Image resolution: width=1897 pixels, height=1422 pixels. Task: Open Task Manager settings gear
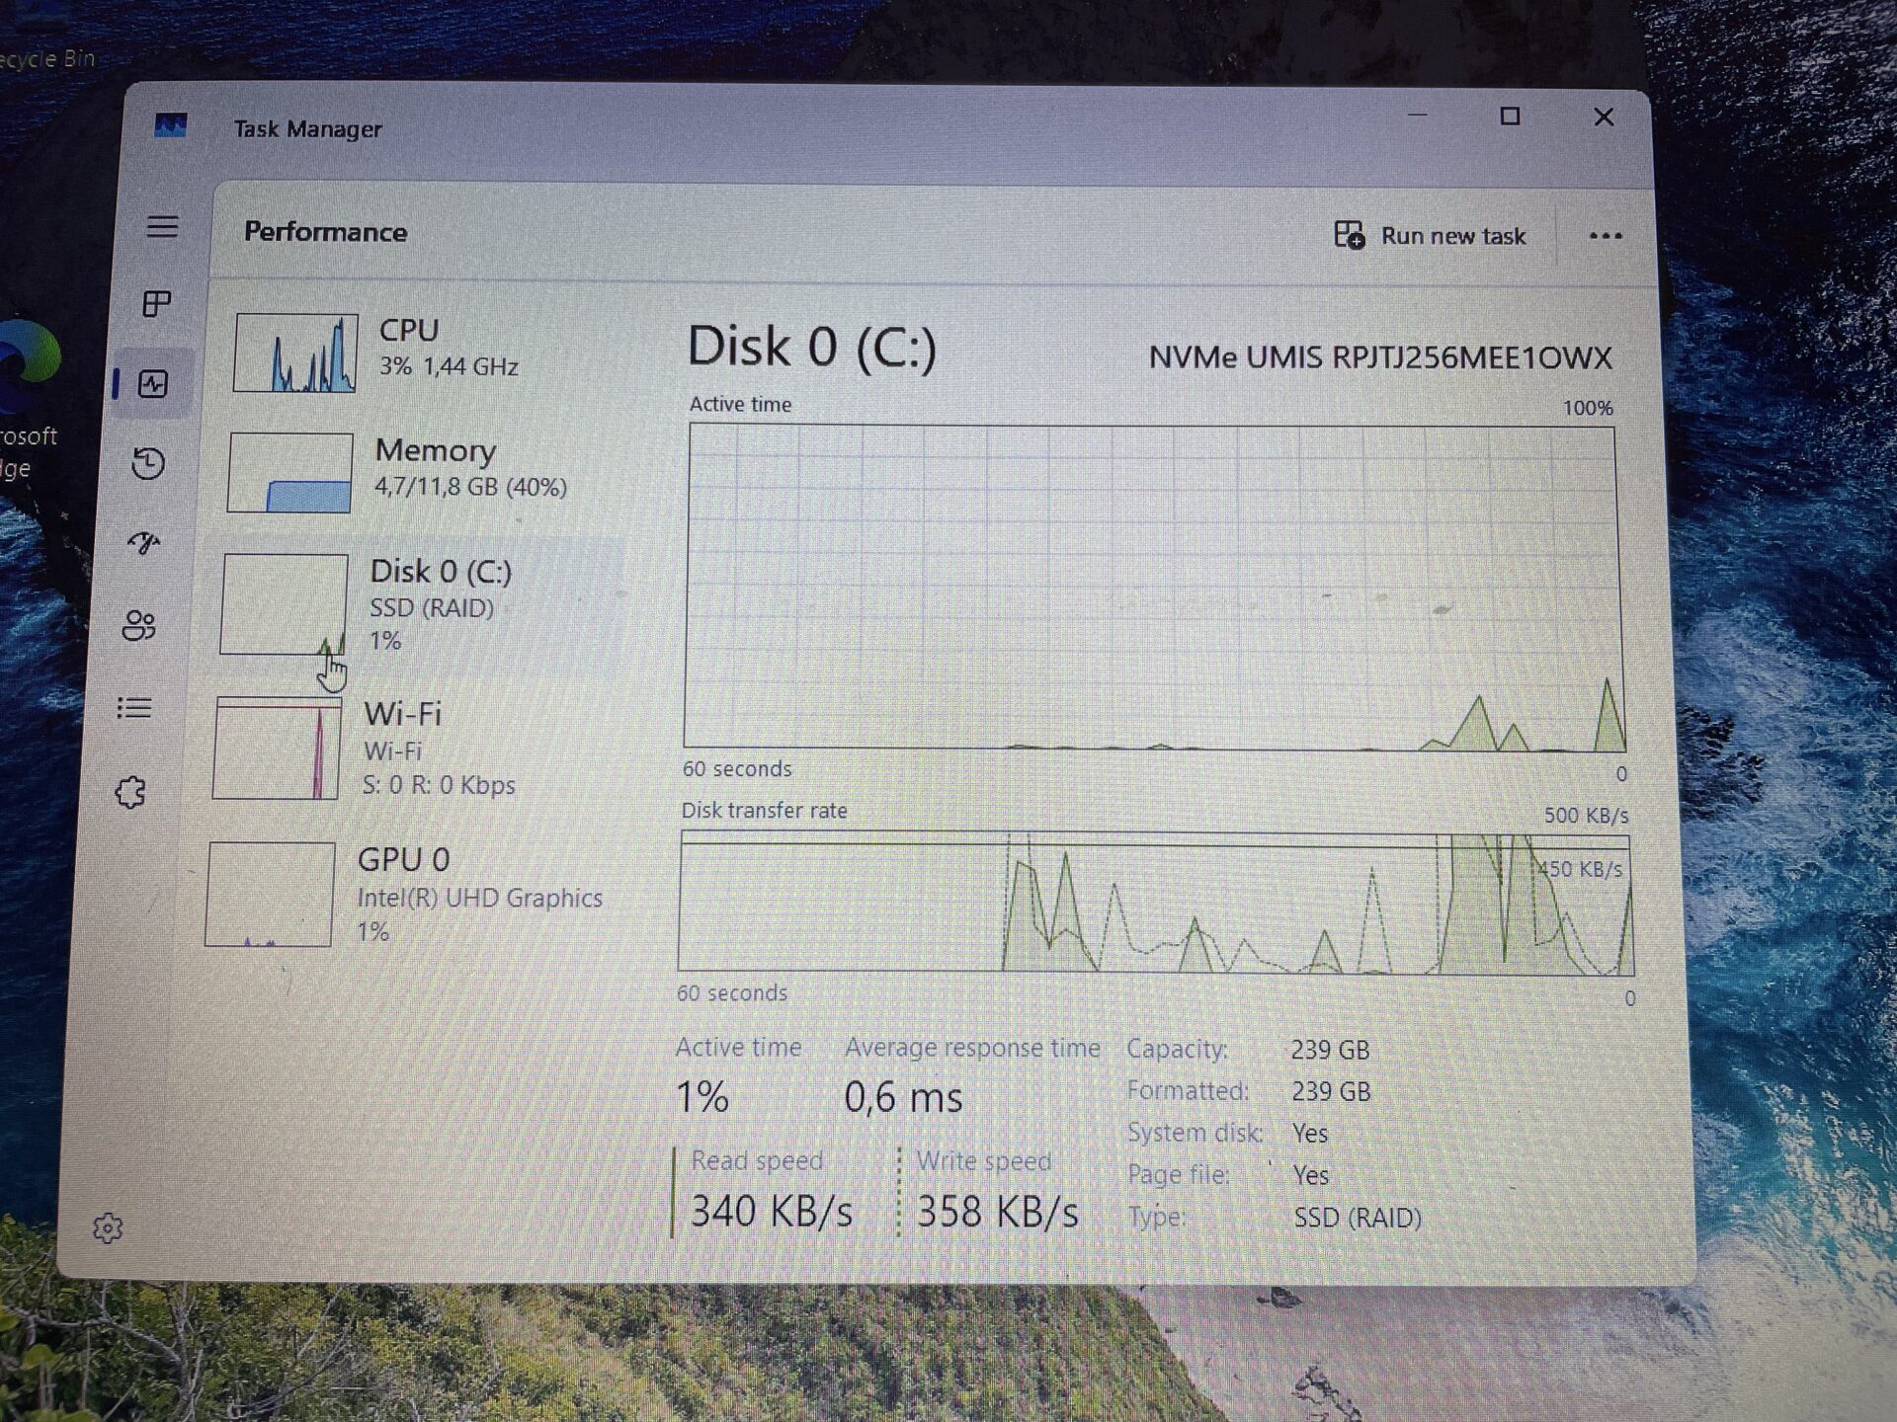click(108, 1227)
